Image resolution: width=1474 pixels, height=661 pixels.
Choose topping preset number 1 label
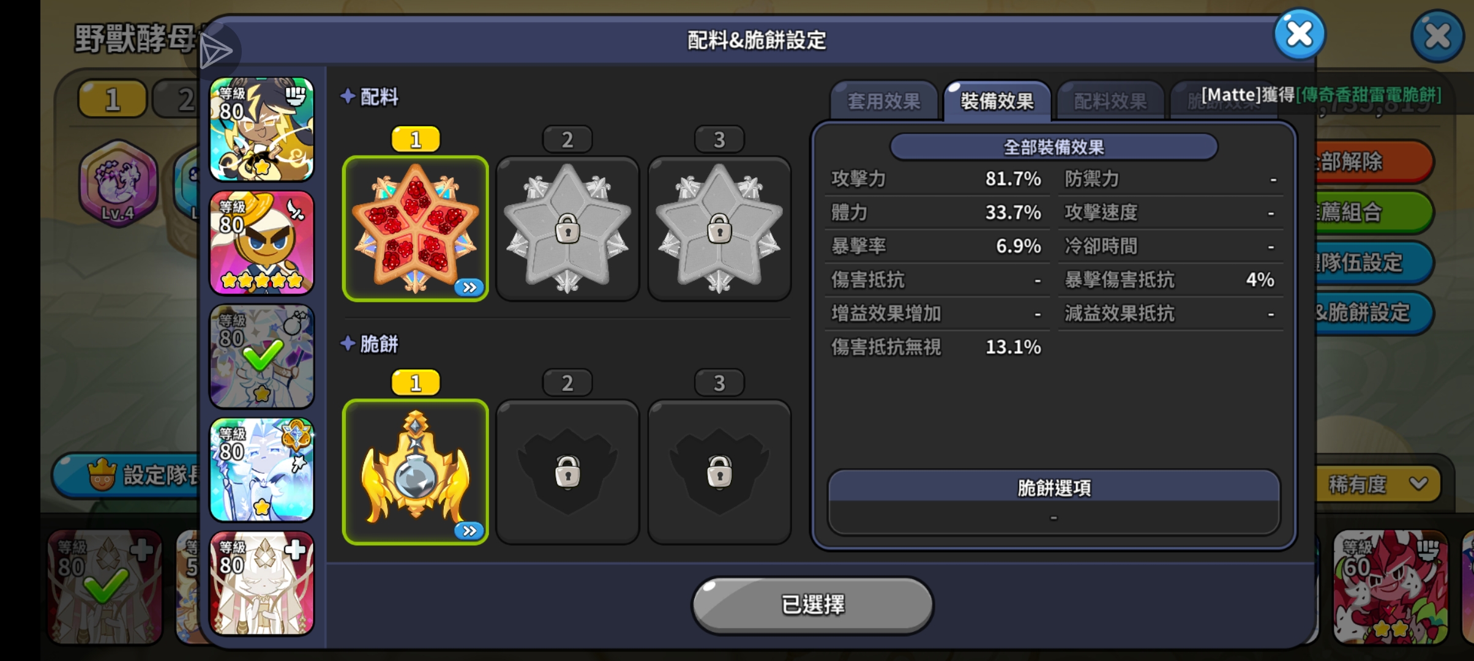coord(416,140)
